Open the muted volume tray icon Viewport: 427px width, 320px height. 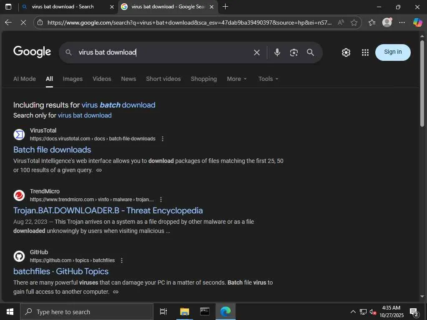pos(373,312)
